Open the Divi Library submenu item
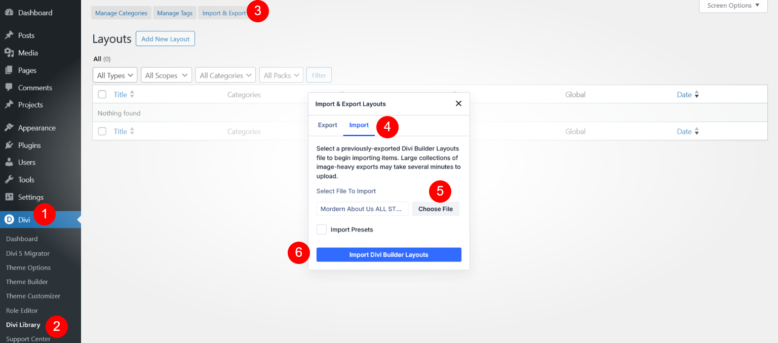Screen dimensions: 778x343 coord(23,325)
